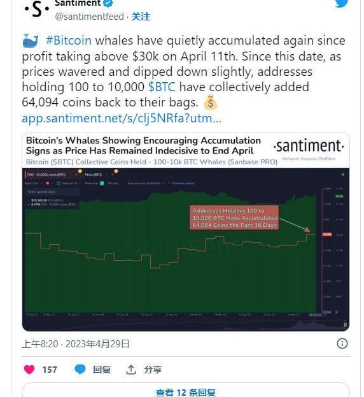Click the #Bitcoin hashtag

click(69, 41)
